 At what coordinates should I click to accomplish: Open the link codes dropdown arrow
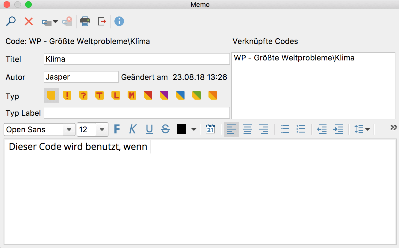(x=55, y=22)
